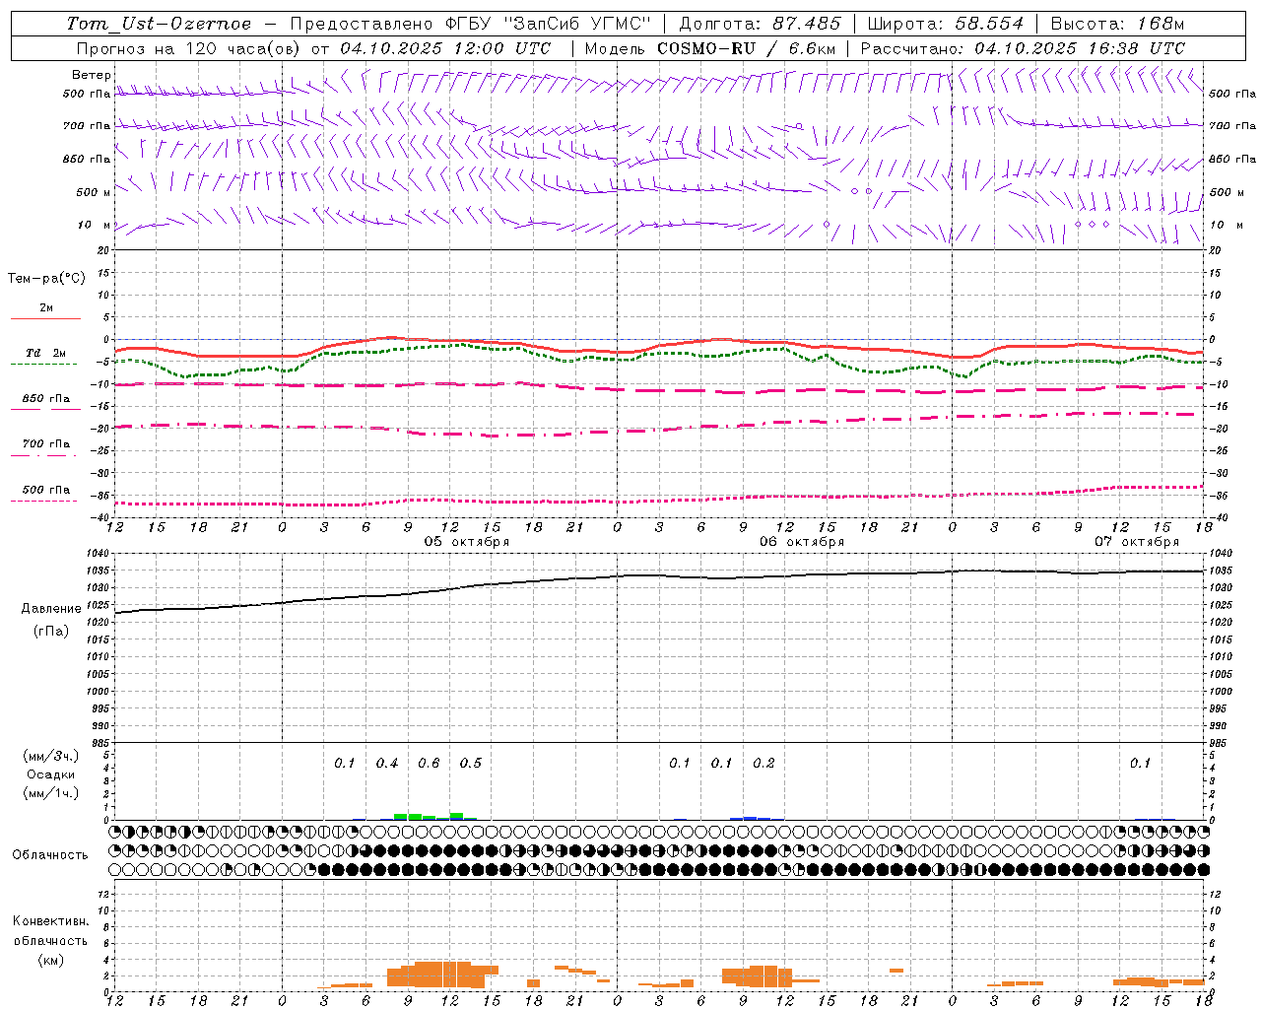Click the 0.2 precipitation value
This screenshot has height=1009, width=1261.
click(763, 764)
